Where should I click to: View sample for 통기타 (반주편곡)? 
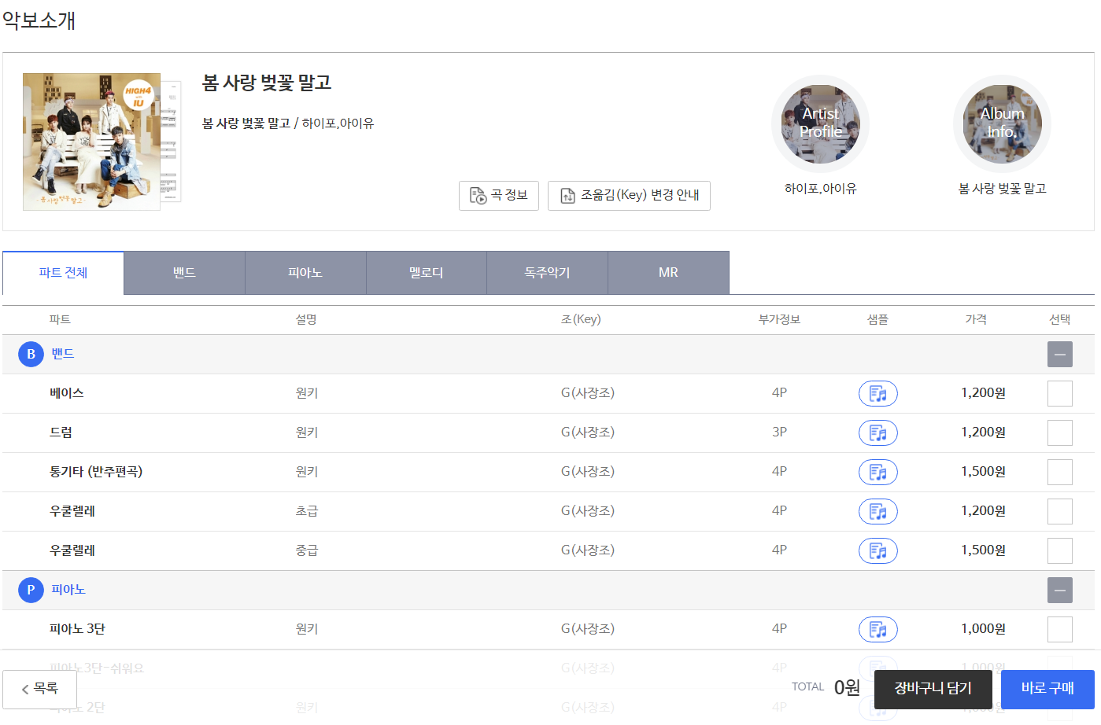(877, 472)
